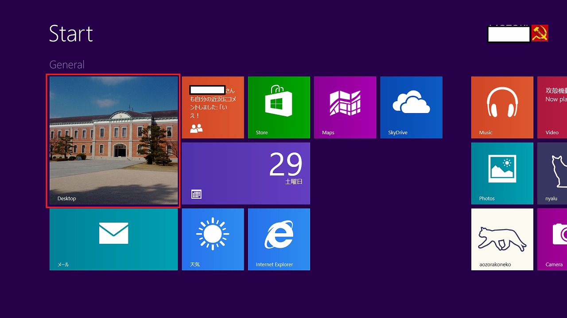Open the メール mail tile
This screenshot has height=318, width=567.
tap(113, 239)
